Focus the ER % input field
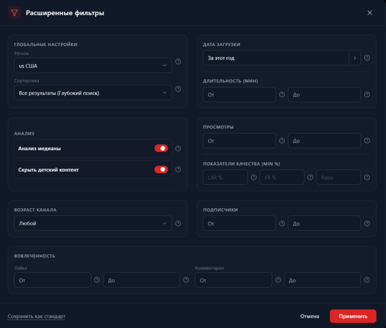The image size is (386, 328). pyautogui.click(x=282, y=177)
